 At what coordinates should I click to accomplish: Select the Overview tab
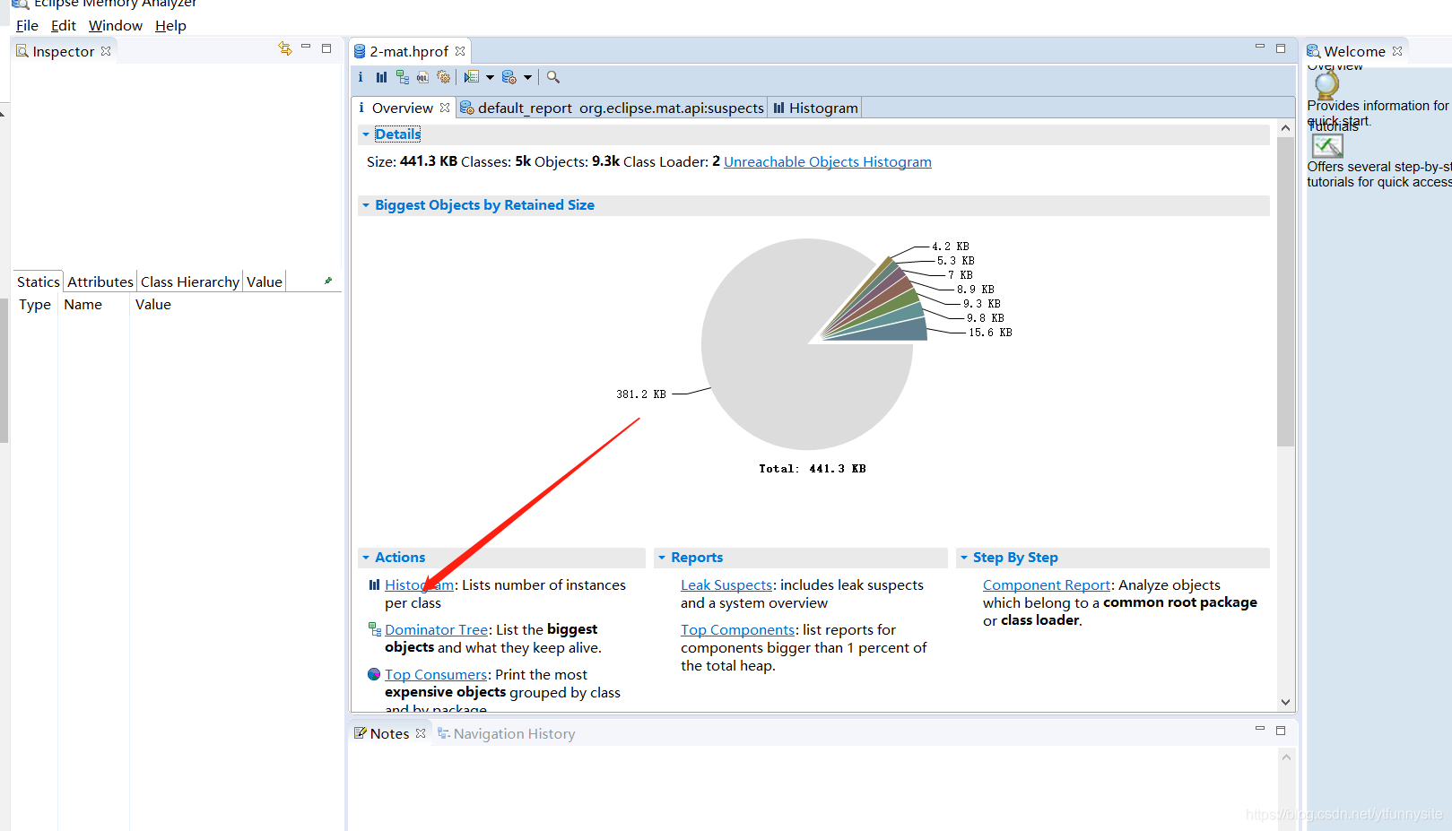[x=402, y=108]
